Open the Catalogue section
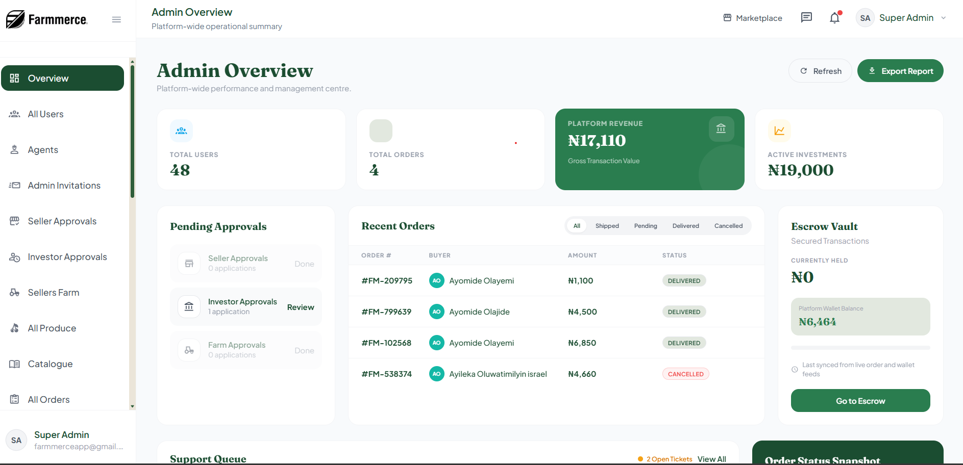Image resolution: width=963 pixels, height=465 pixels. pos(62,364)
